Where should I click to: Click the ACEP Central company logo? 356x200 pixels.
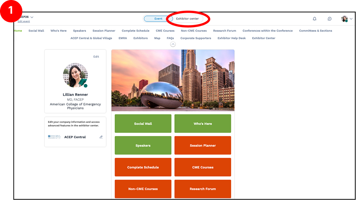(54, 137)
